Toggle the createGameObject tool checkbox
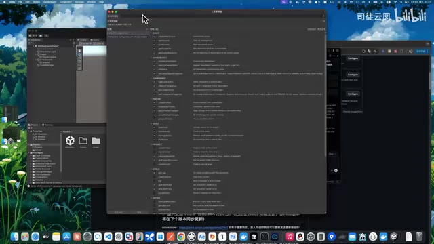The width and height of the screenshot is (434, 244). click(x=155, y=61)
